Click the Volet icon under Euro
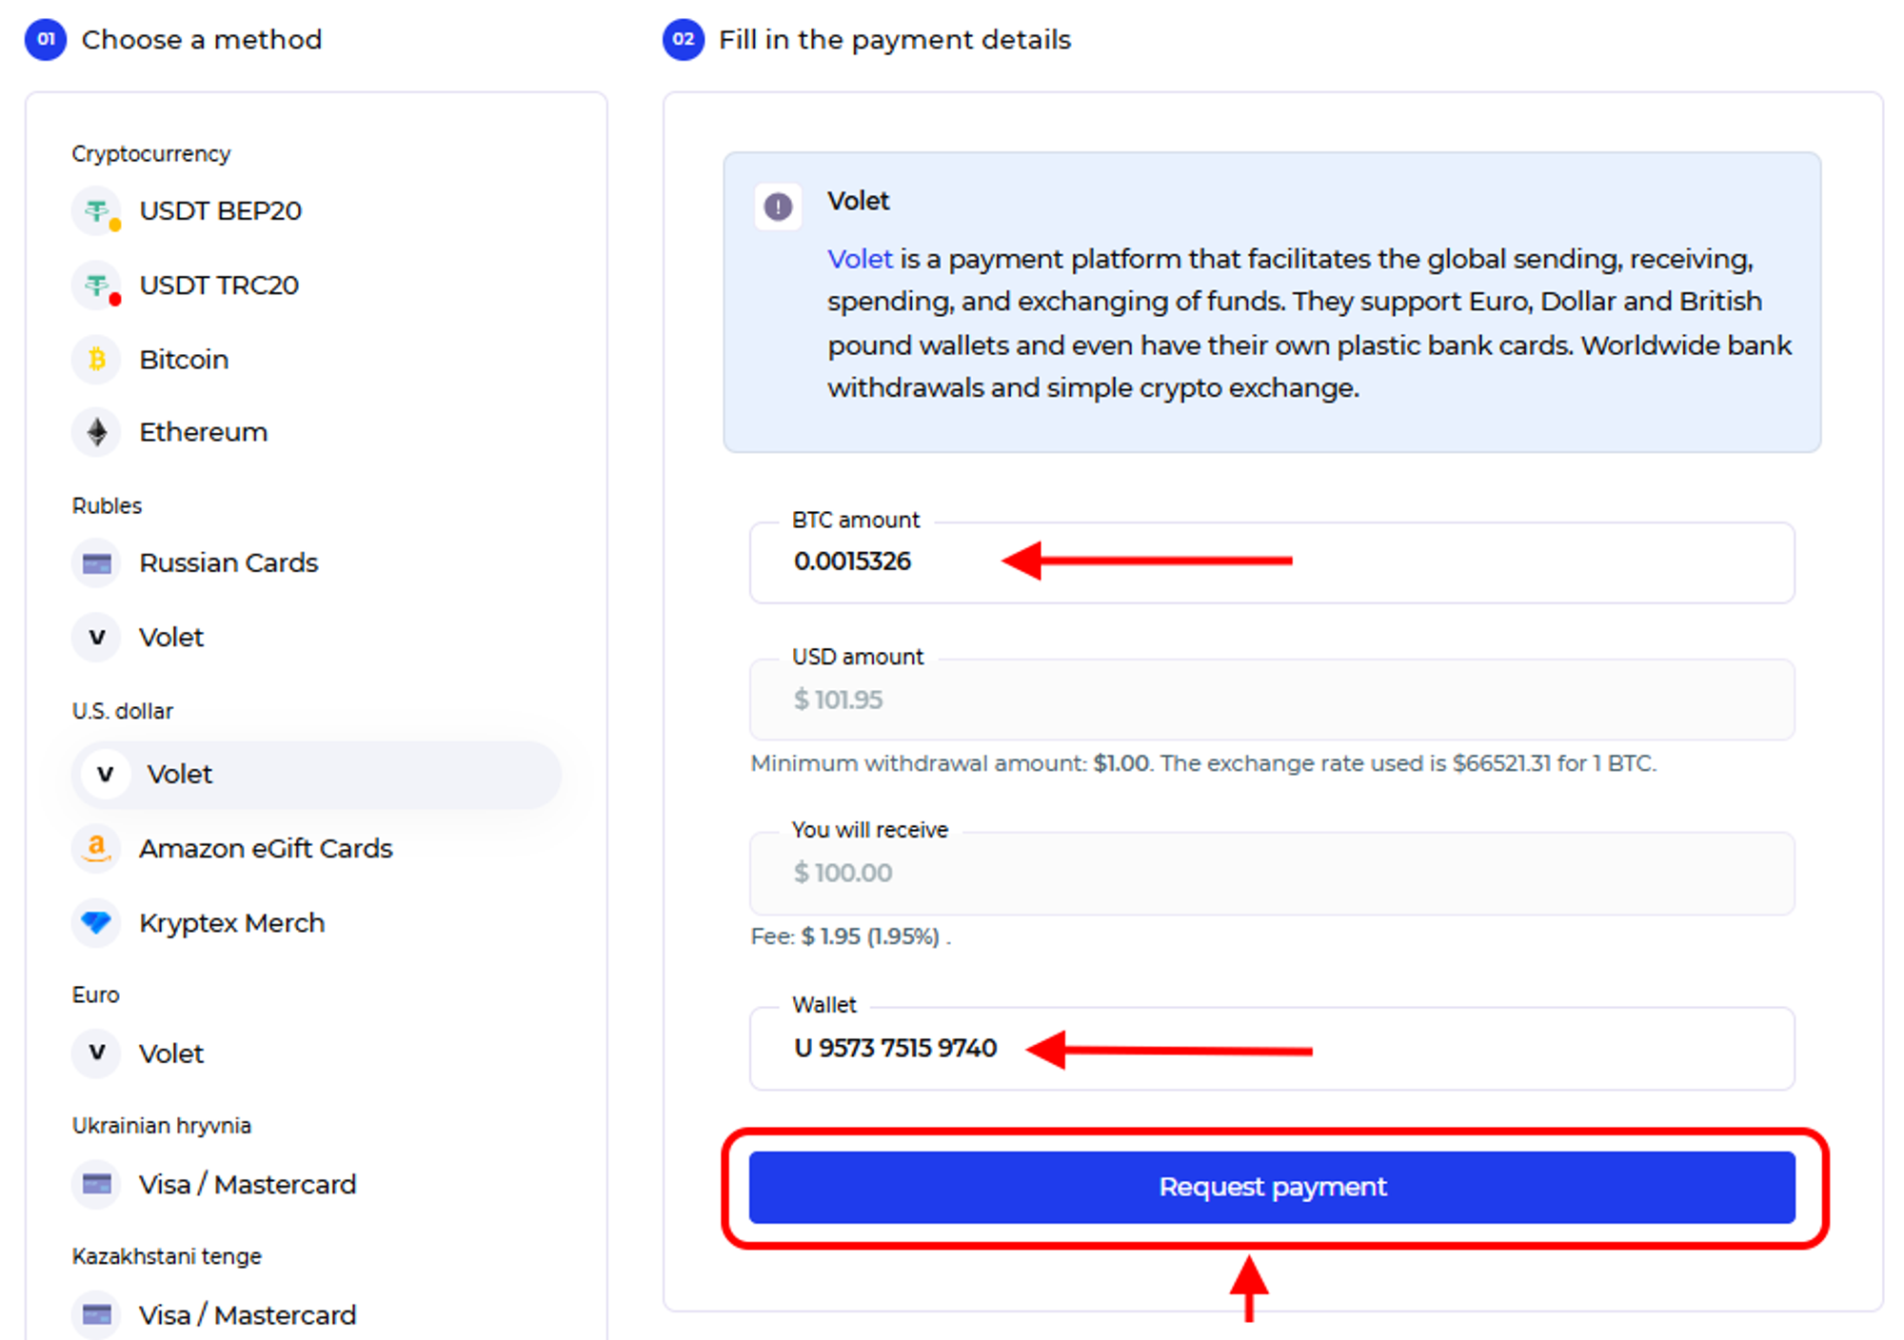The height and width of the screenshot is (1340, 1904). coord(97,1053)
